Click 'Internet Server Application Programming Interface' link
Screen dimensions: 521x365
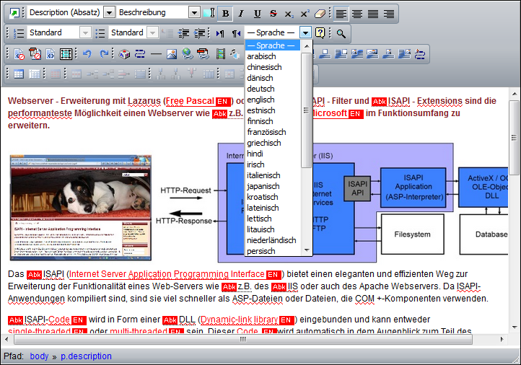pyautogui.click(x=167, y=274)
